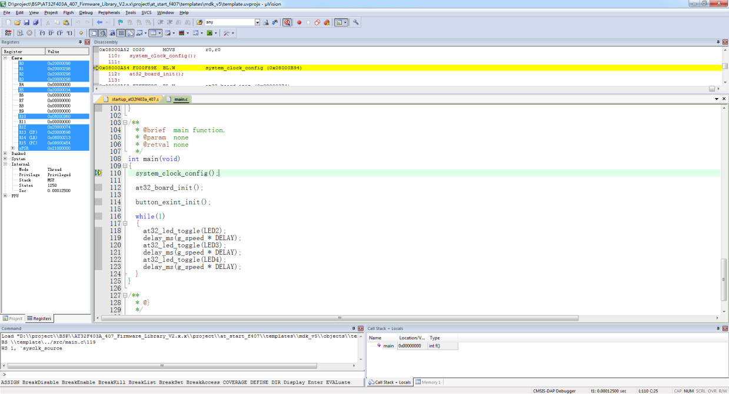Click the Step Into debug icon
This screenshot has width=729, height=394.
(42, 33)
